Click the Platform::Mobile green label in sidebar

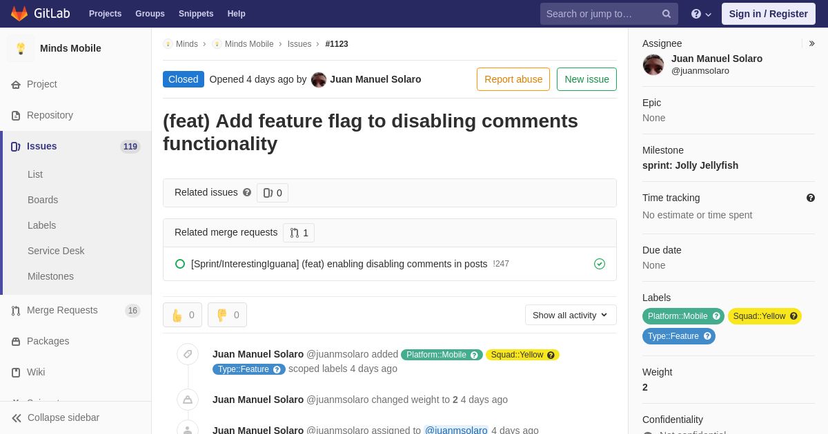tap(683, 316)
